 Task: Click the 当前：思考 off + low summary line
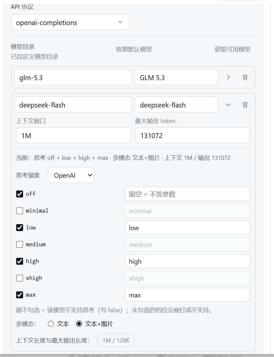coord(123,158)
